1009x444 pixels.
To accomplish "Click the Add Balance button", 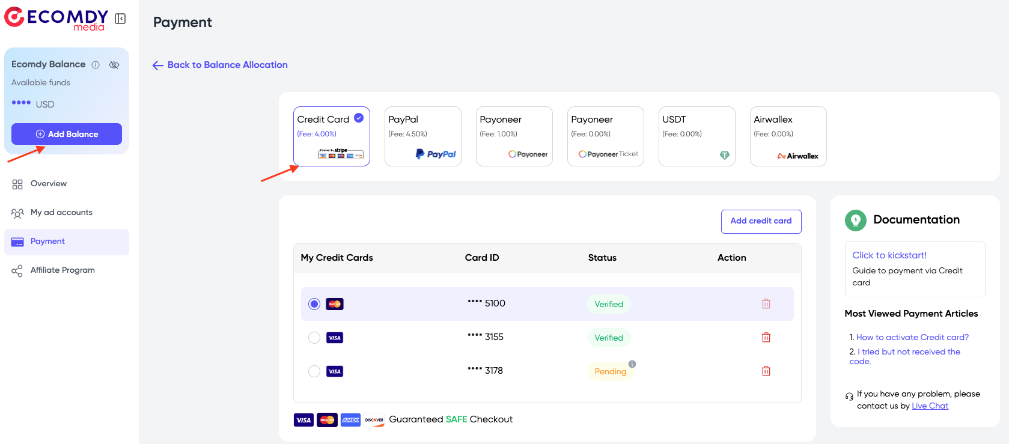I will click(67, 134).
